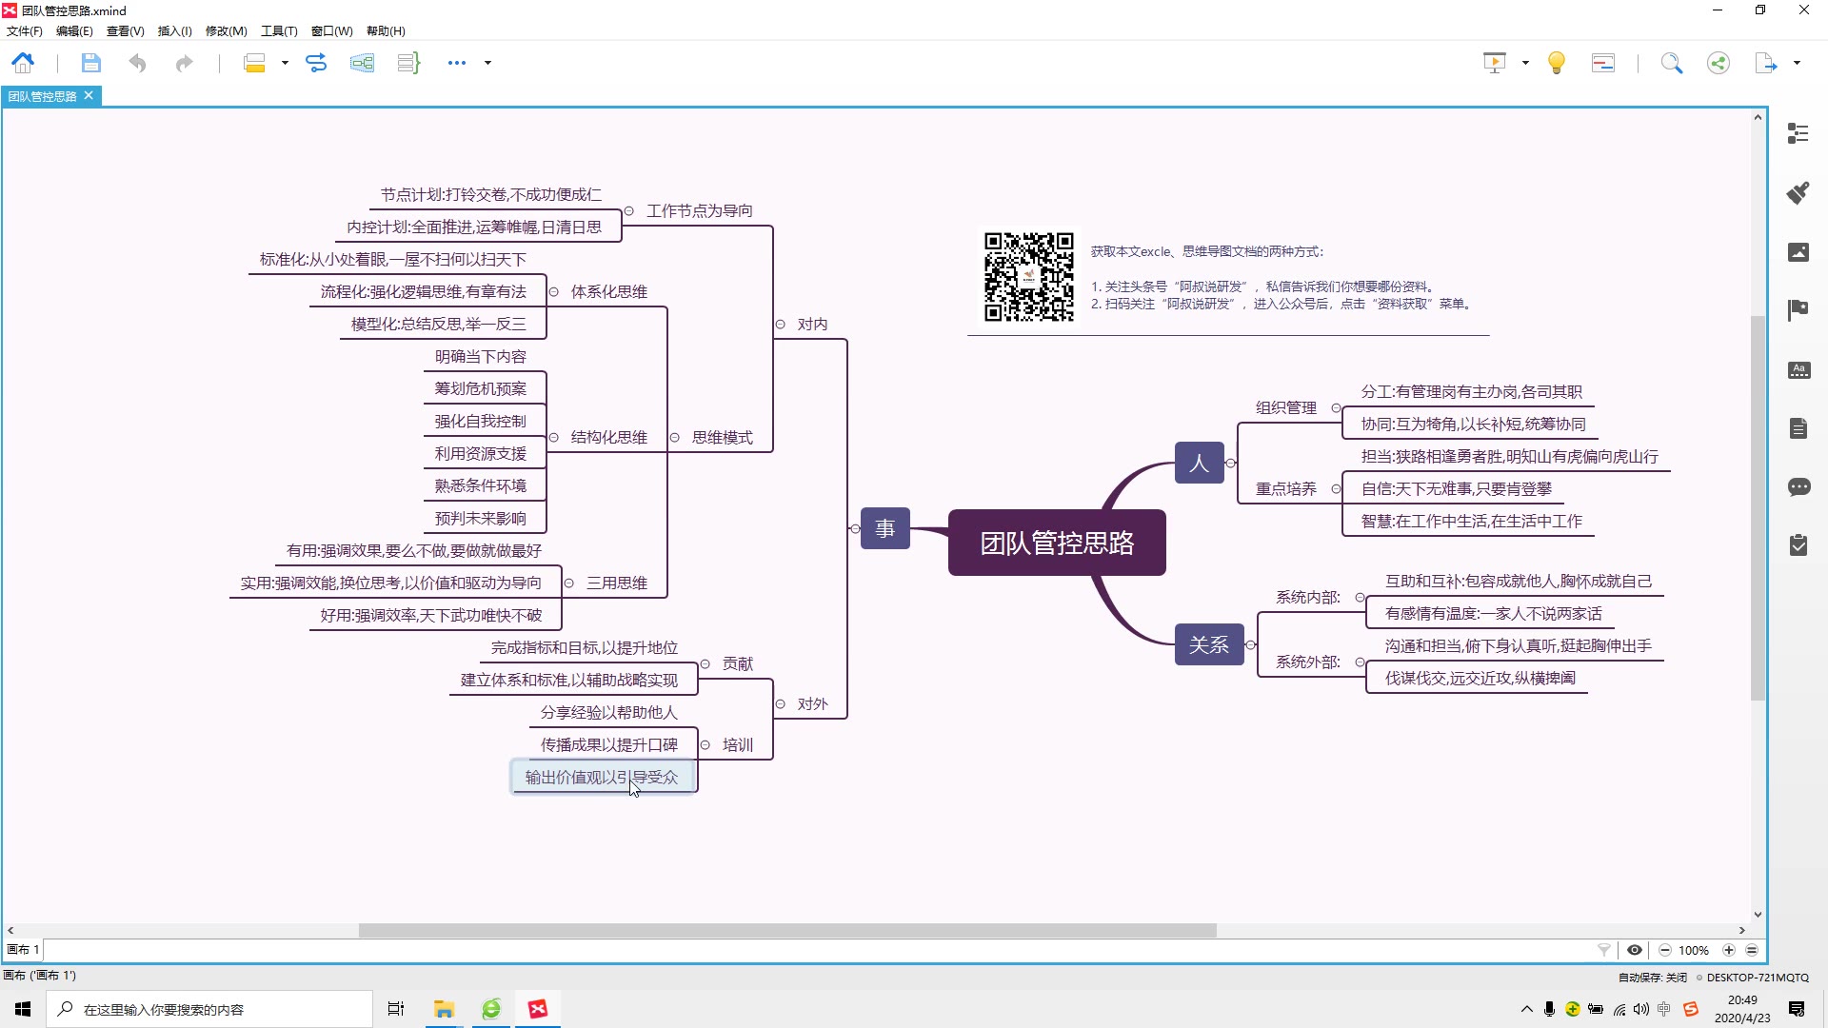Export the mind map file
The height and width of the screenshot is (1028, 1828).
(1766, 63)
